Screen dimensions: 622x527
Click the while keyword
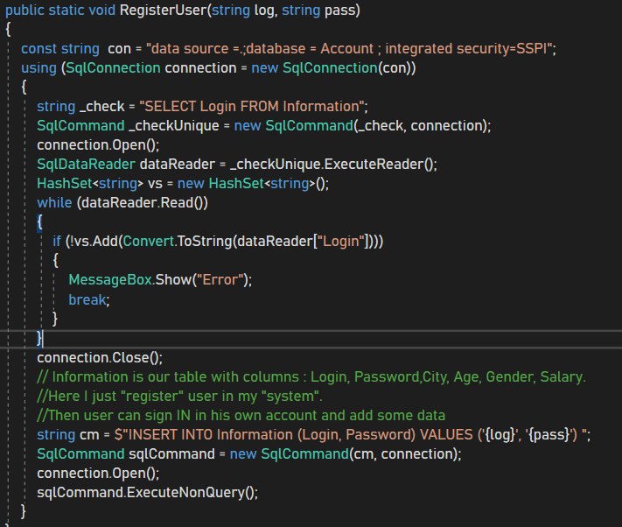click(54, 202)
